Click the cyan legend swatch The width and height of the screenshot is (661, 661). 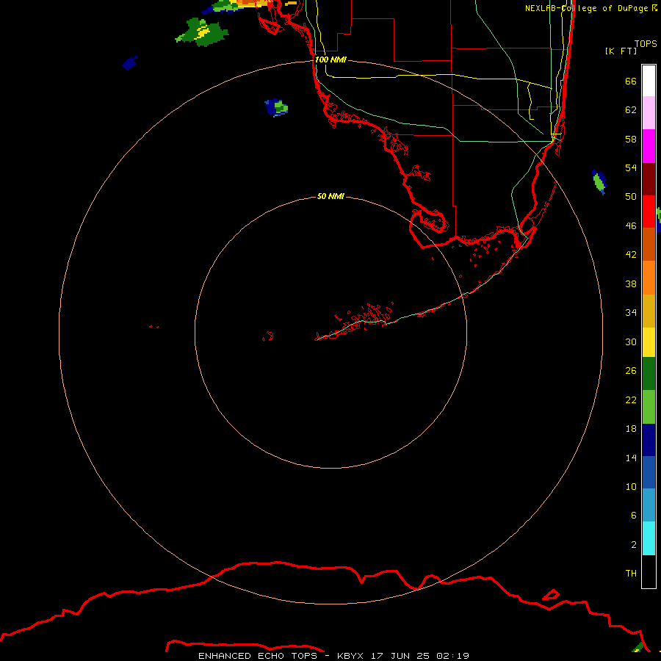649,538
